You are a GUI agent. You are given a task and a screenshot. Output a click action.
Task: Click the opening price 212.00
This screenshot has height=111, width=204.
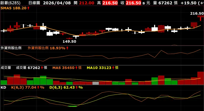(x=87, y=3)
